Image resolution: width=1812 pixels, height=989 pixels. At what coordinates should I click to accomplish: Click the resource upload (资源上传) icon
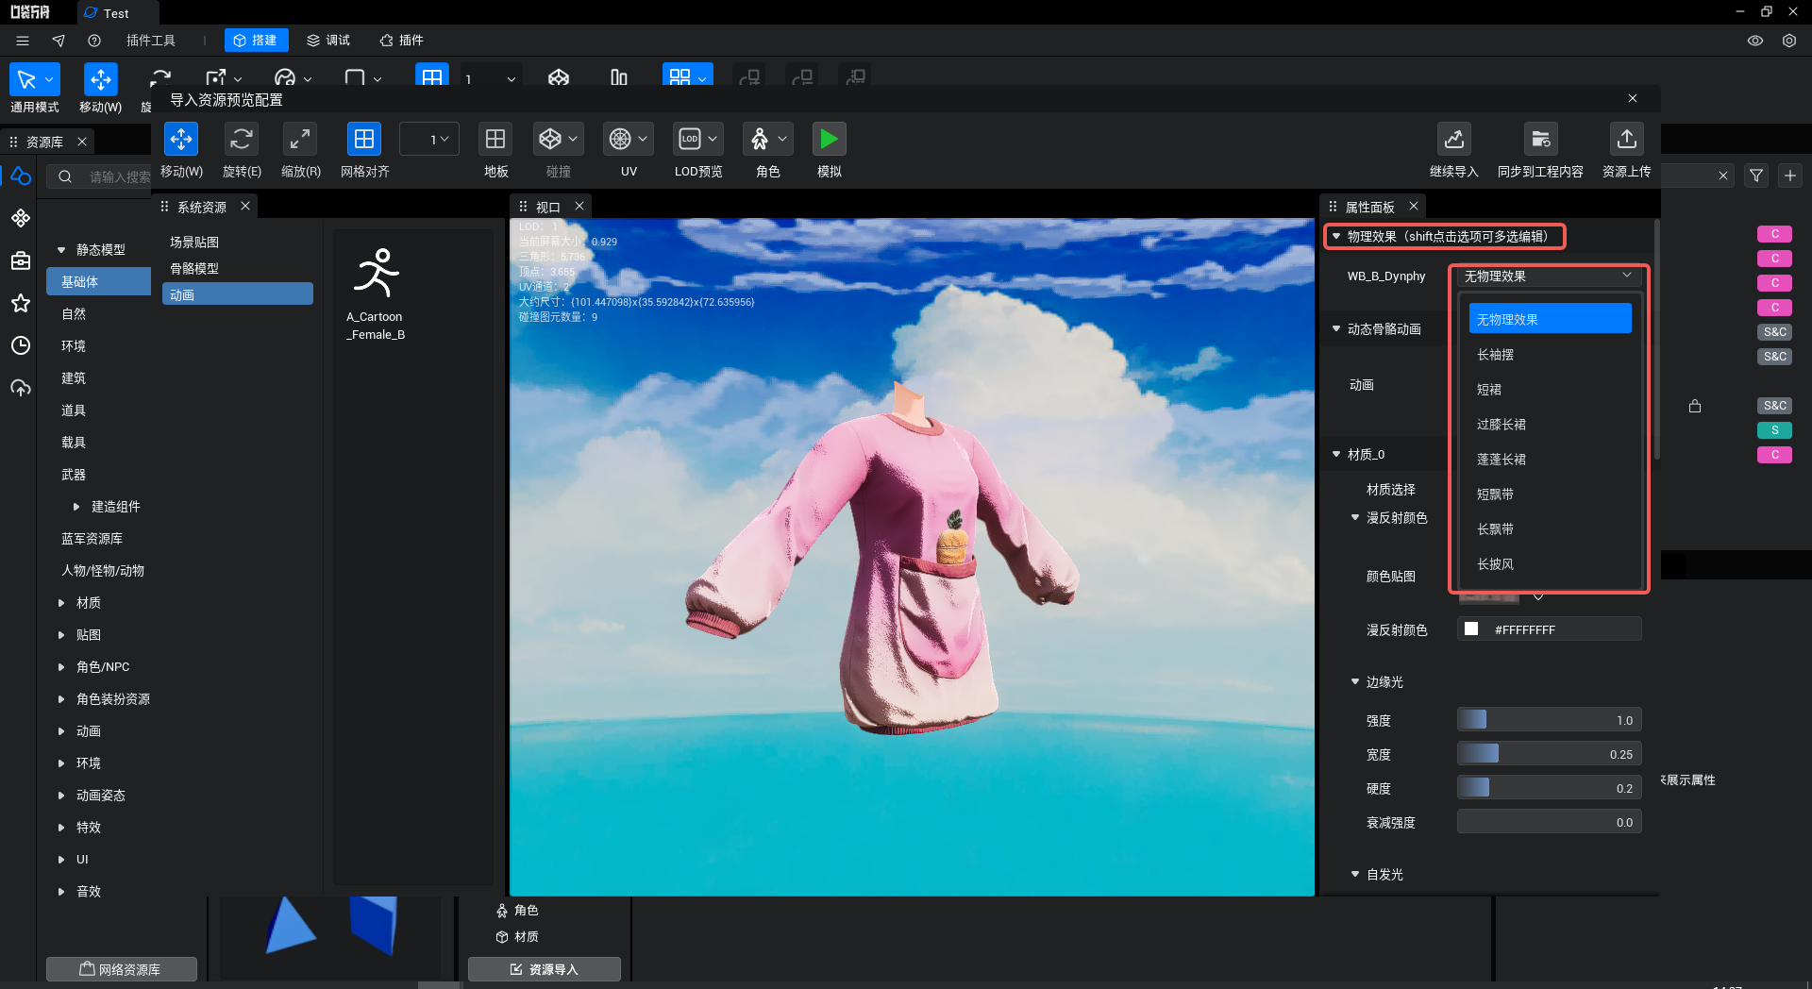[1626, 140]
